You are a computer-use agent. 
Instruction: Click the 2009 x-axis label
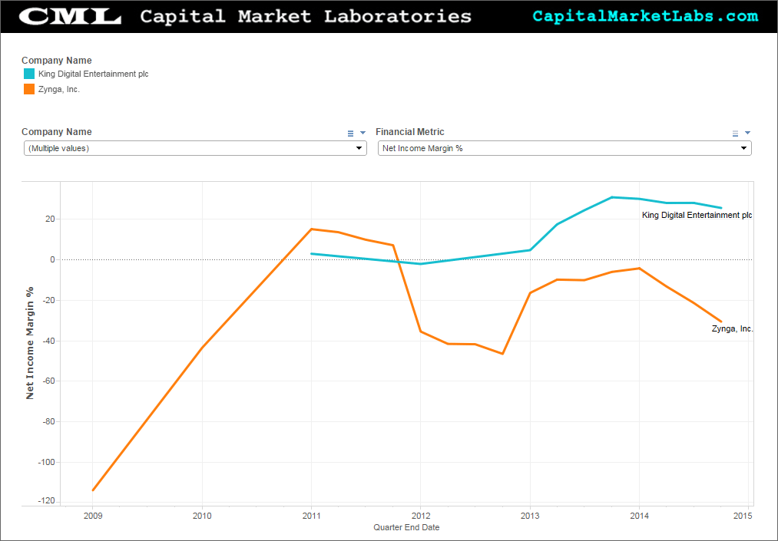93,516
